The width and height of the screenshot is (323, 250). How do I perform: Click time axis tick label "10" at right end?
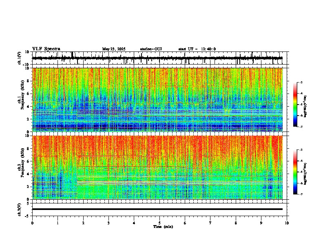287,223
